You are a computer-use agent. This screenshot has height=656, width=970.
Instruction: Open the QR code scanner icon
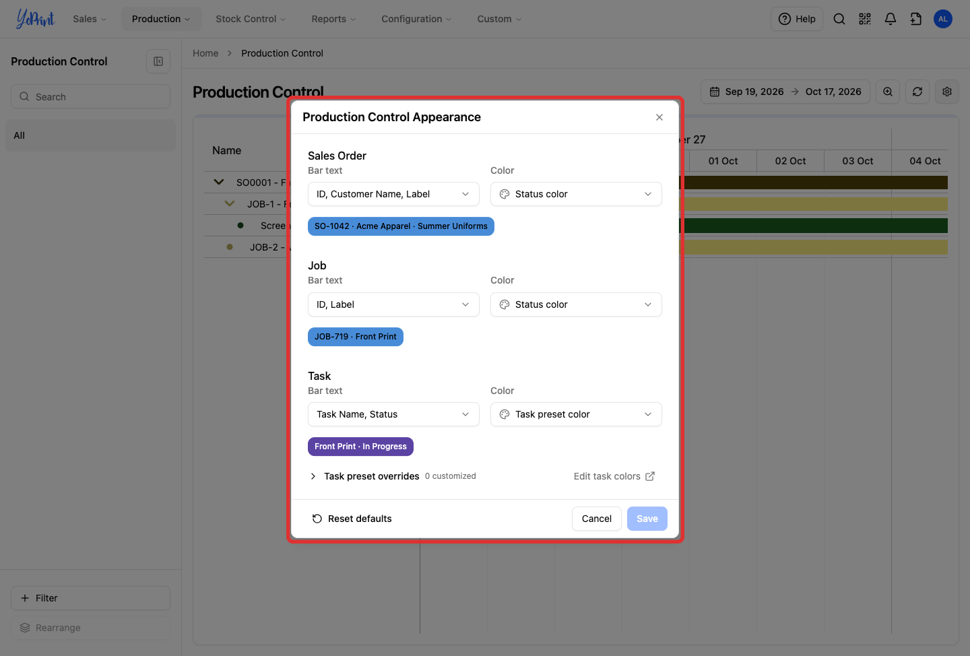coord(865,19)
